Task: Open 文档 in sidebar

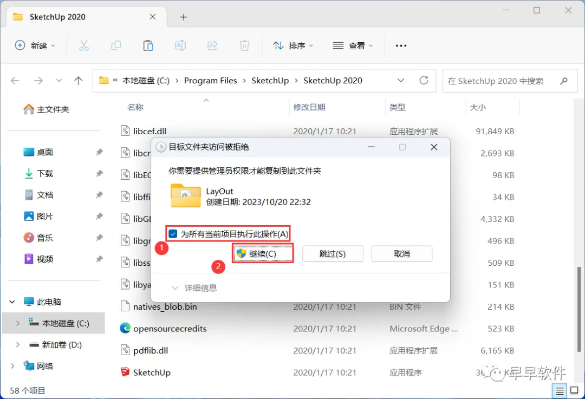Action: pos(39,195)
